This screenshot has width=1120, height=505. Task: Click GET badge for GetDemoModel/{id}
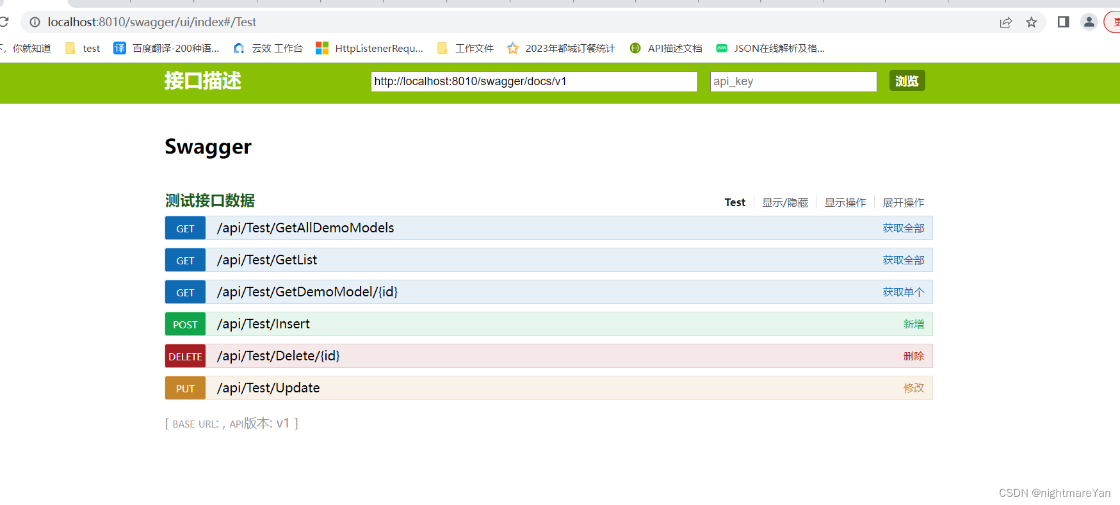tap(185, 293)
